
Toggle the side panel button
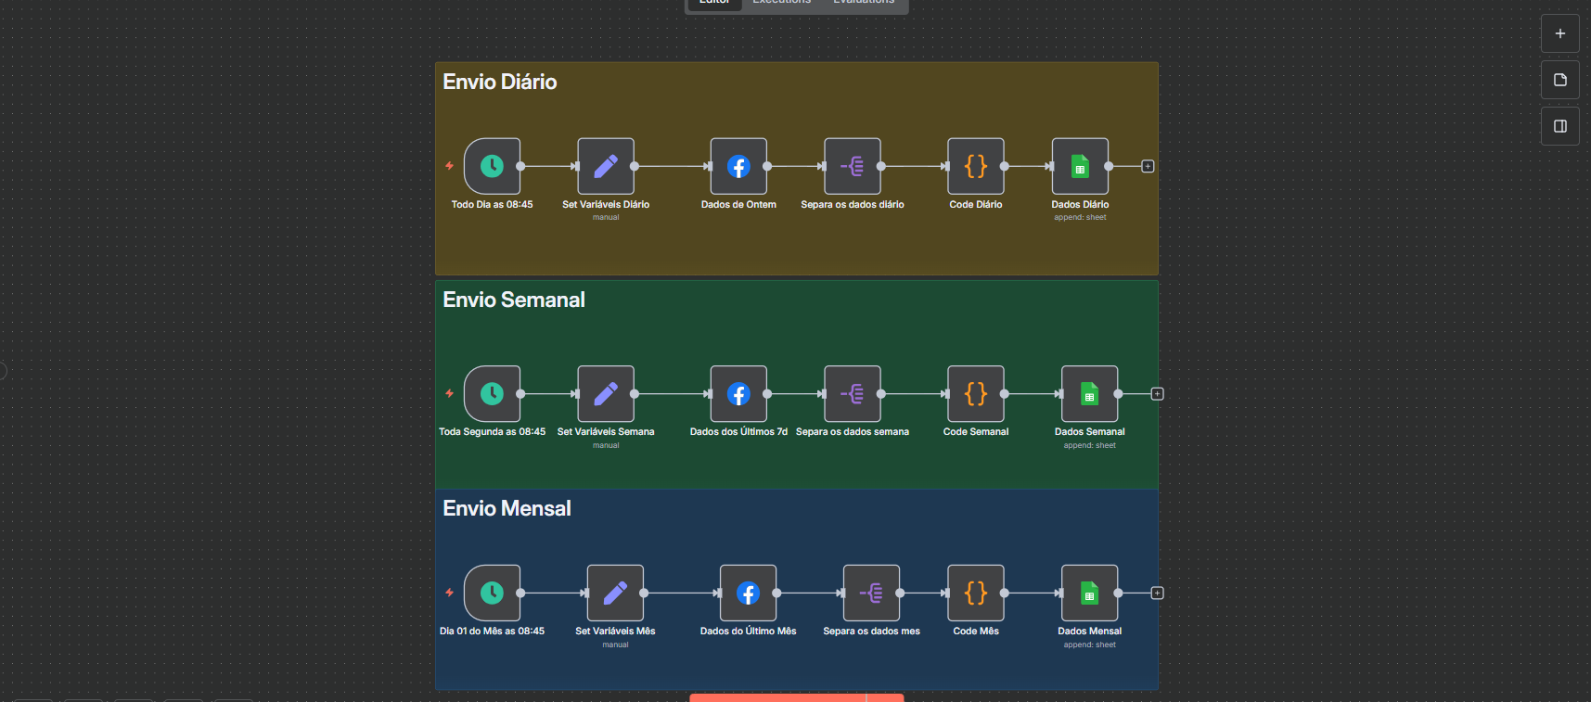(1560, 126)
